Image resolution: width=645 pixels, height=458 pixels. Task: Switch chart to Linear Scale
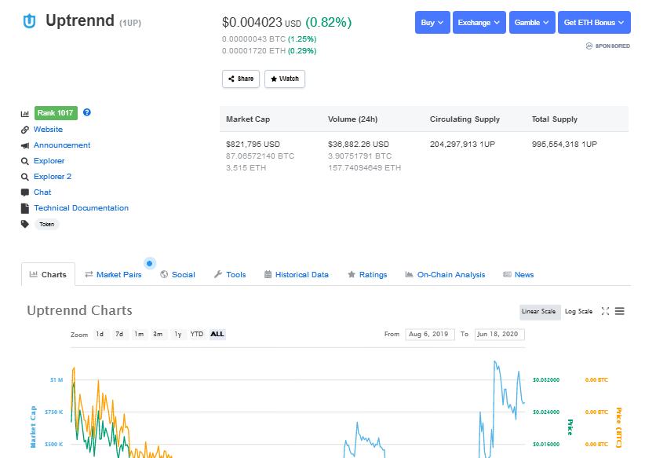(539, 312)
